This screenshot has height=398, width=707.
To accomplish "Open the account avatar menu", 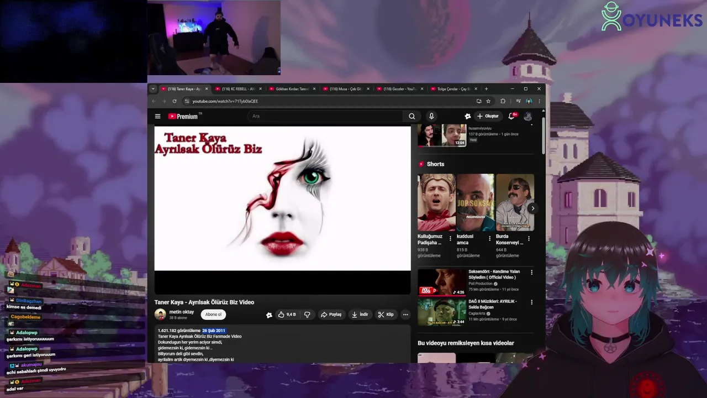I will click(527, 116).
